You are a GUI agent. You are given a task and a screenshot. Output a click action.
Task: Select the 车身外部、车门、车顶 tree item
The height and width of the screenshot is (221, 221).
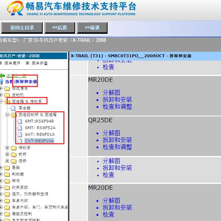click(x=40, y=207)
